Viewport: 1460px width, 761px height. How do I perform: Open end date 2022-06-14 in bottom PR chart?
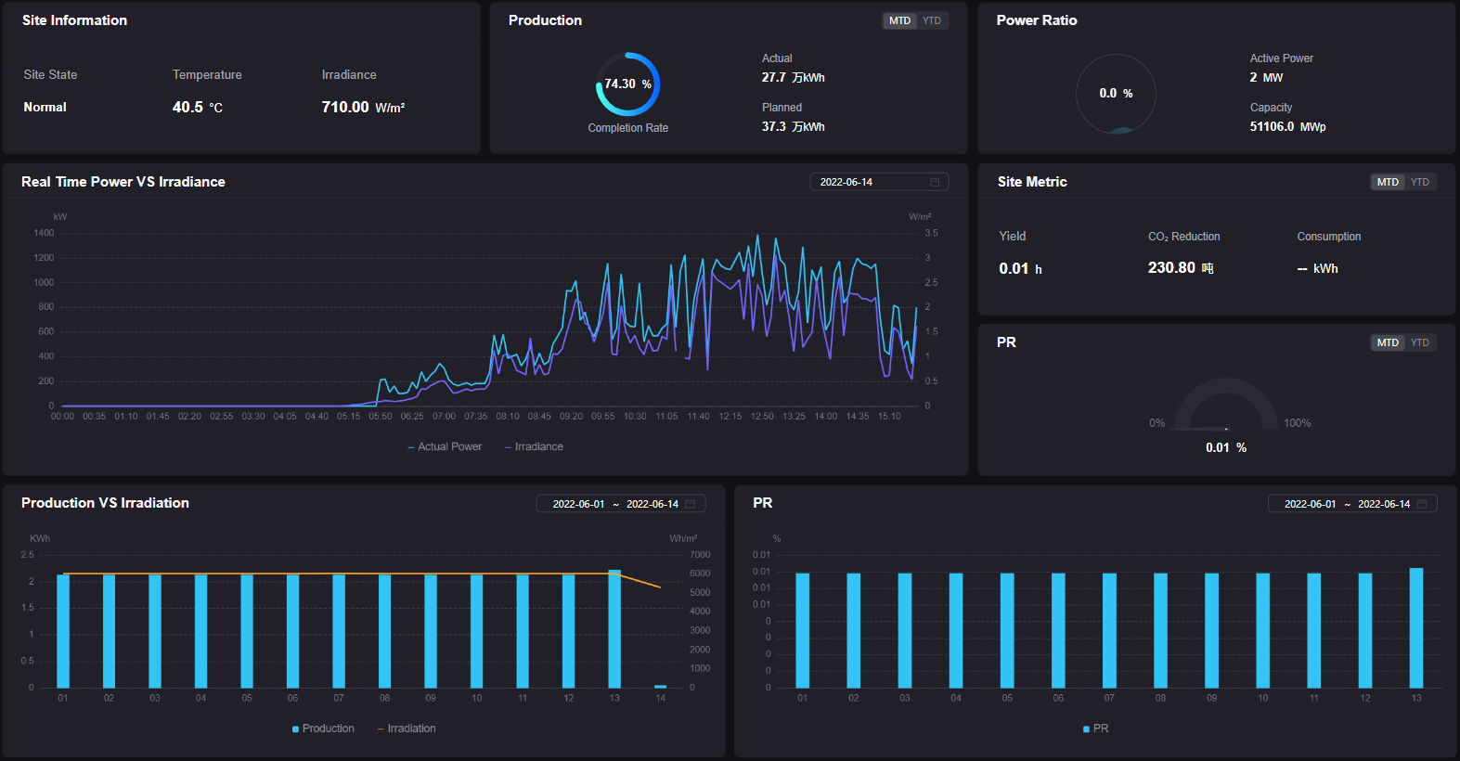(x=1383, y=504)
